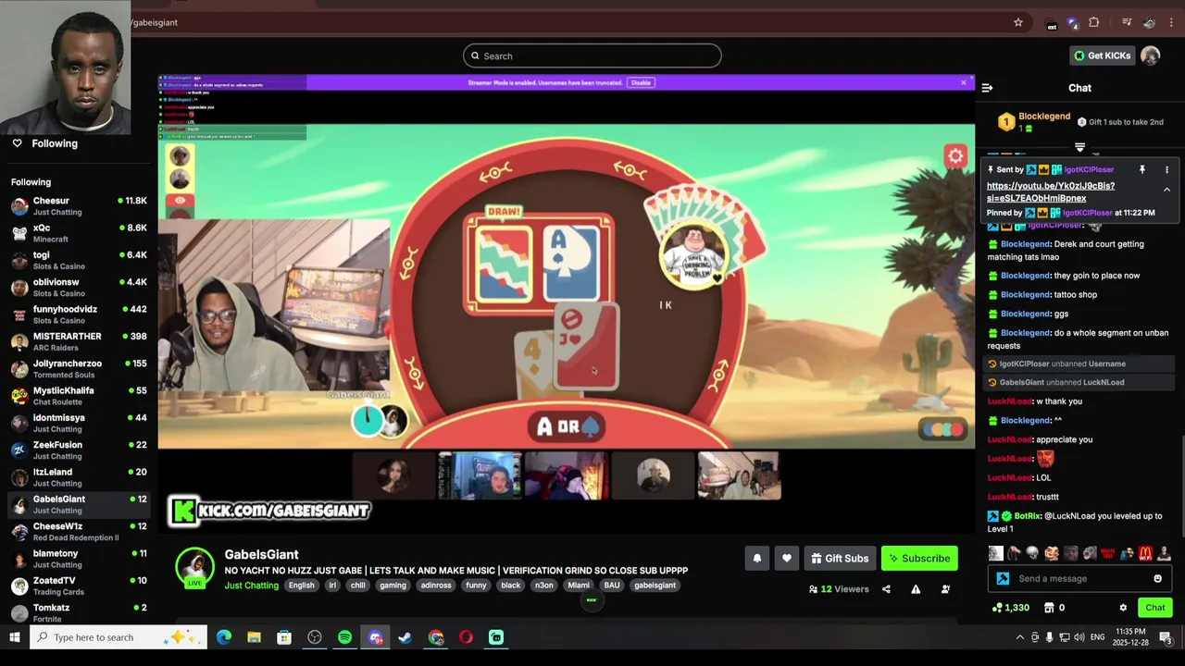Screen dimensions: 1185x666
Task: Open Opera browser from the taskbar
Action: tap(466, 637)
